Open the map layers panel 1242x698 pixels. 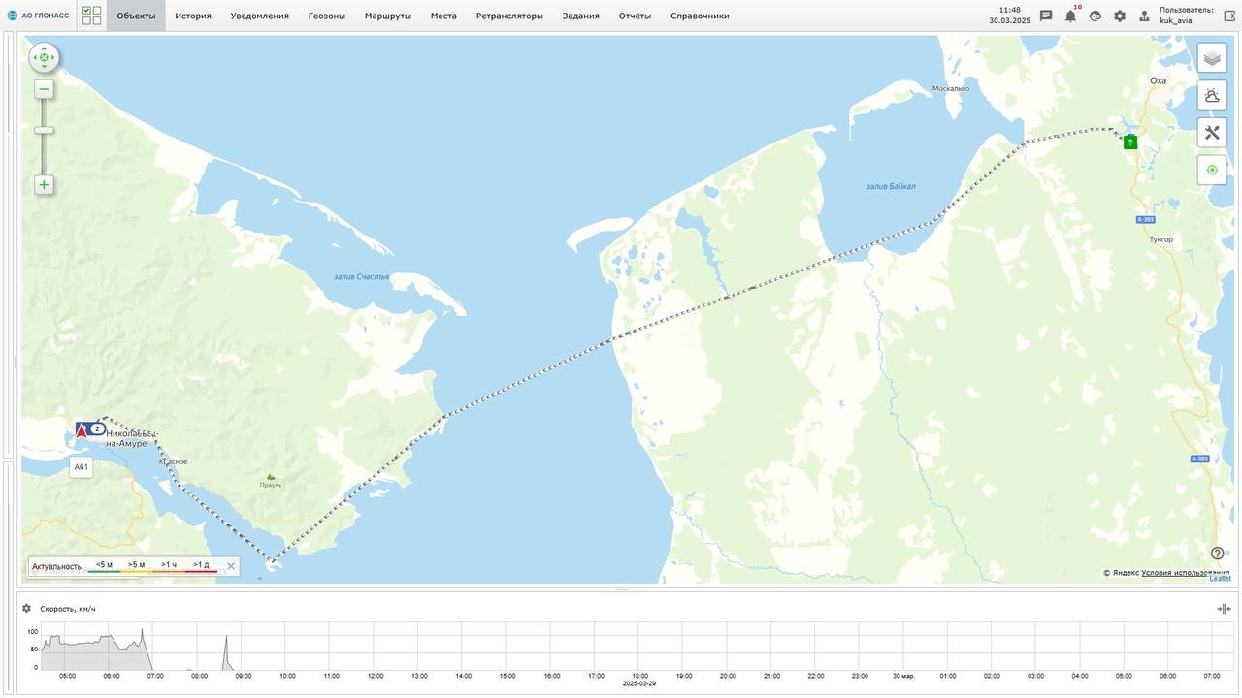point(1212,58)
